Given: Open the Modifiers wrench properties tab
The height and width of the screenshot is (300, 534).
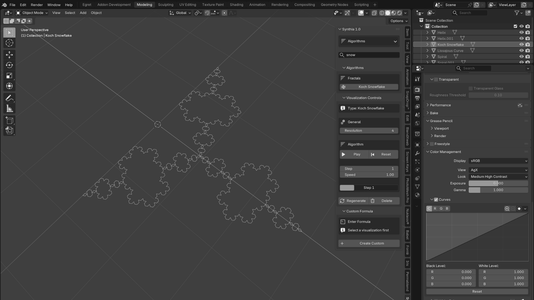Looking at the screenshot, I should (x=417, y=153).
